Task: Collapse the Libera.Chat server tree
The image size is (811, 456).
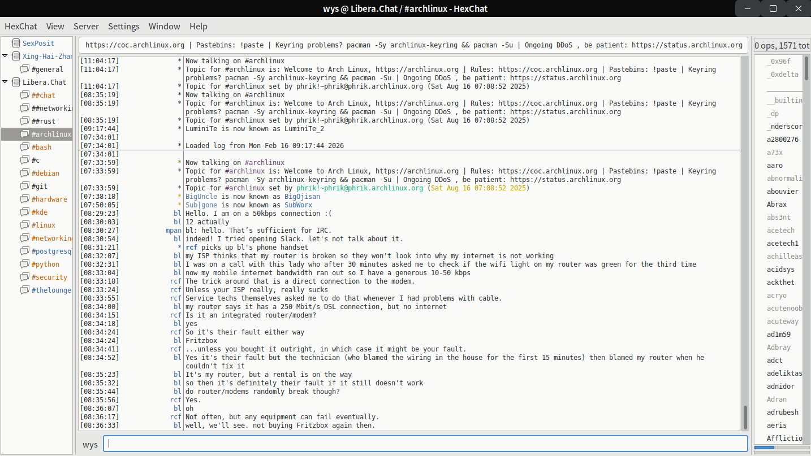Action: click(x=5, y=82)
